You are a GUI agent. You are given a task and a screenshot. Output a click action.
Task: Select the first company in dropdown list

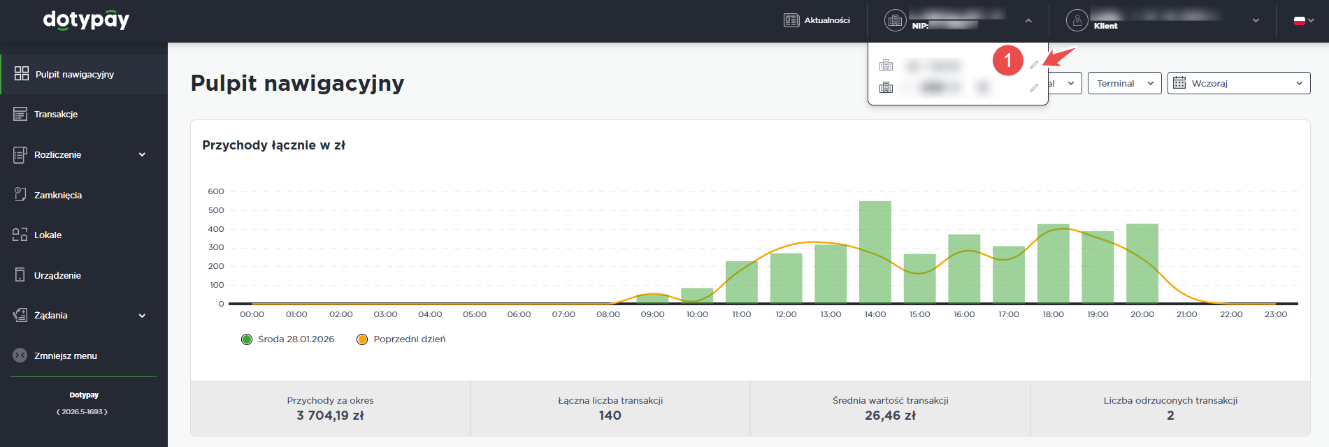[933, 66]
